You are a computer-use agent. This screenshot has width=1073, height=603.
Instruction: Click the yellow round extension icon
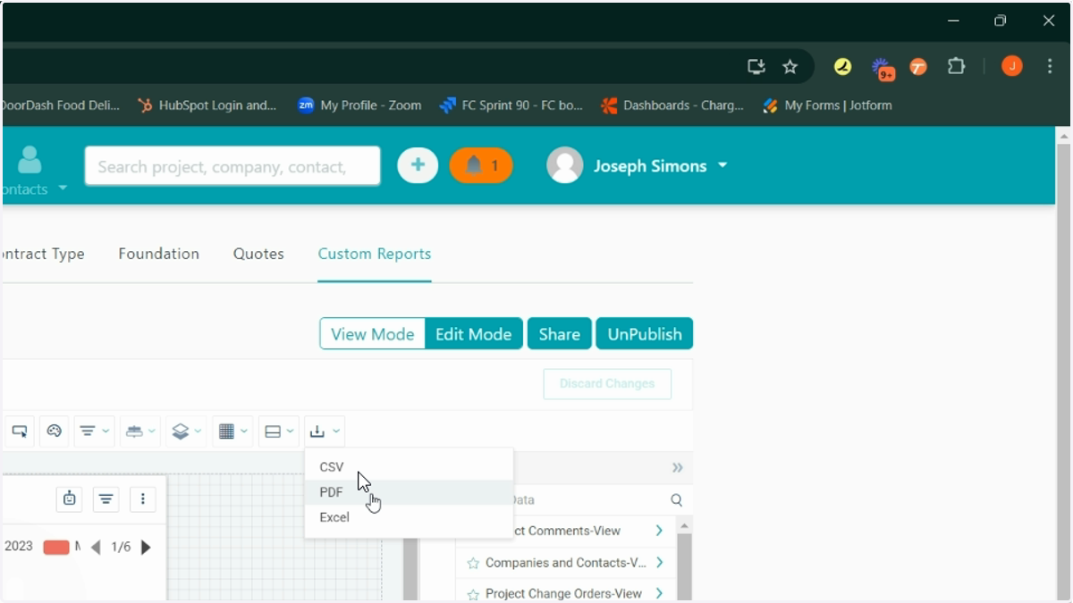pos(842,66)
